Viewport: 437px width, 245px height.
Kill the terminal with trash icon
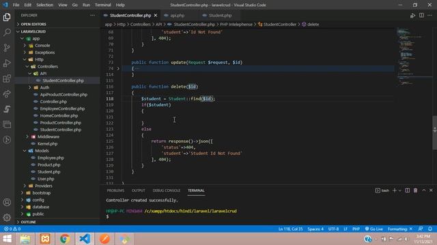415,191
